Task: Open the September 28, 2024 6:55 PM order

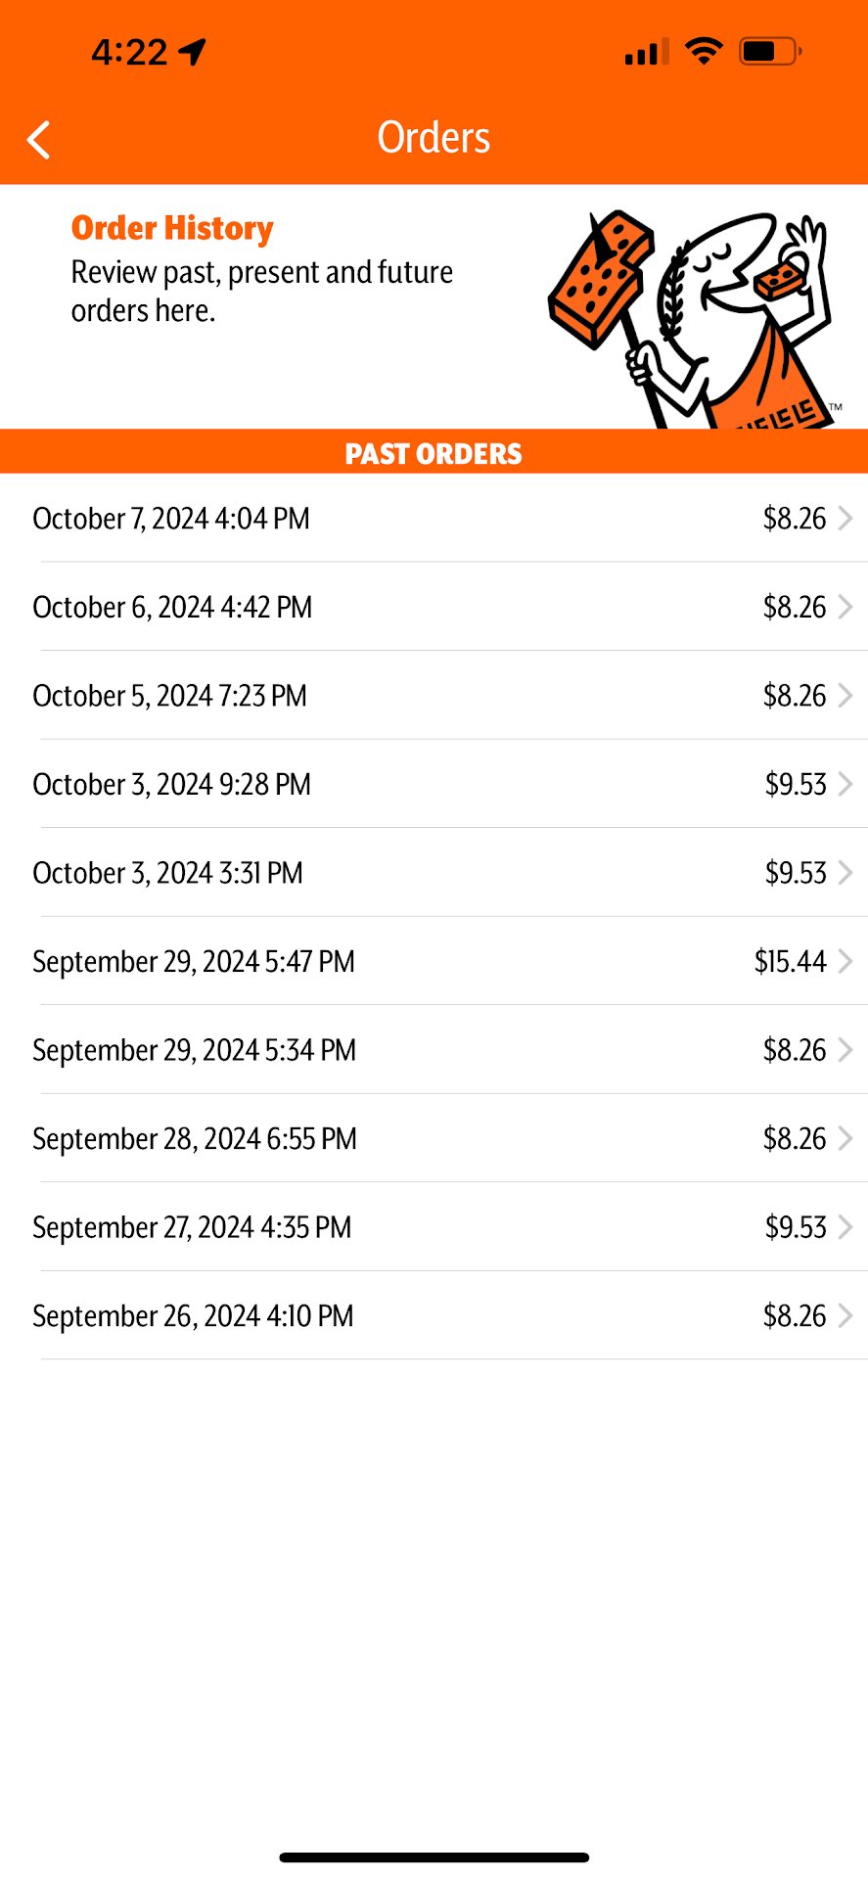Action: coord(434,1139)
